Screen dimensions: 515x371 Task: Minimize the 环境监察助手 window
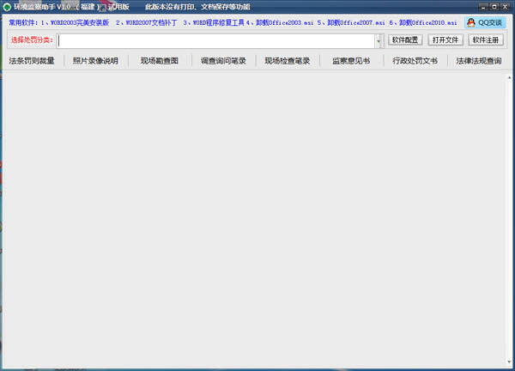point(483,7)
